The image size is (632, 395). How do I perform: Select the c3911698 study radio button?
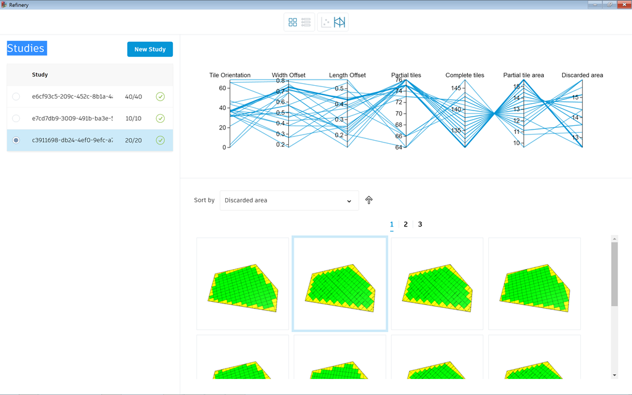(x=16, y=140)
